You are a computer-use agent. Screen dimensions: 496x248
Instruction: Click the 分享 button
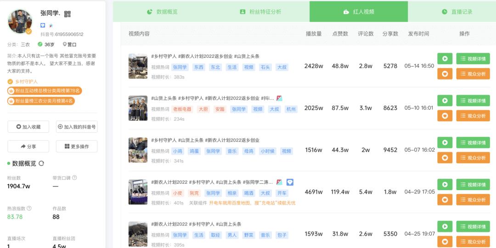pos(28,147)
